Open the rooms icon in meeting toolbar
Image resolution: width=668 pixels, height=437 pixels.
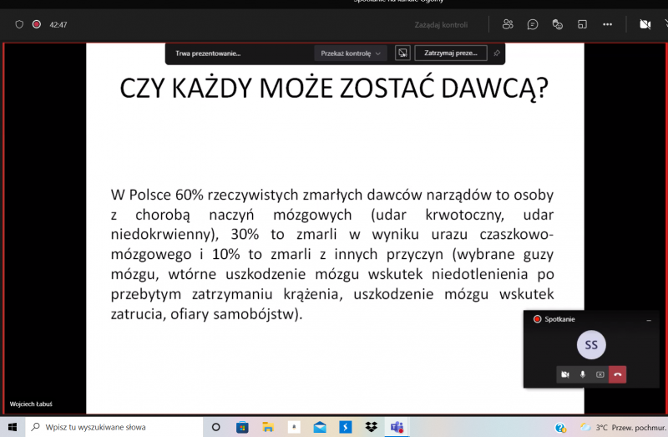(x=582, y=24)
